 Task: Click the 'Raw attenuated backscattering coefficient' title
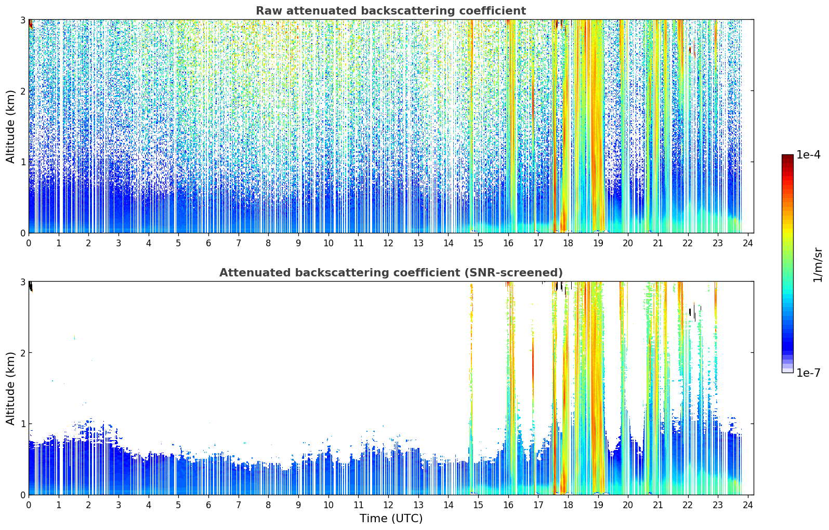(x=391, y=11)
